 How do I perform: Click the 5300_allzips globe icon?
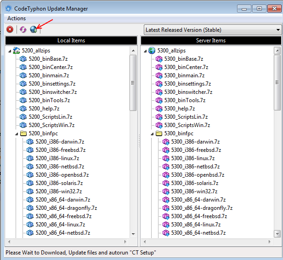pos(152,51)
